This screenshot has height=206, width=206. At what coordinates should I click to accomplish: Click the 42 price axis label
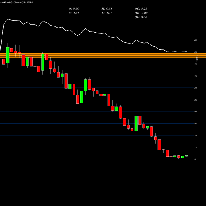pyautogui.click(x=196, y=76)
